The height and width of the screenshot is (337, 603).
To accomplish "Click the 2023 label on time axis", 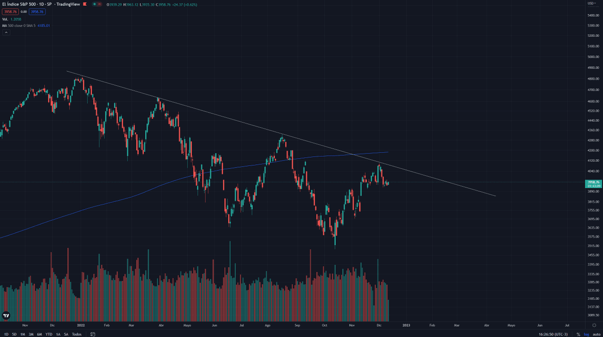I will [x=406, y=325].
